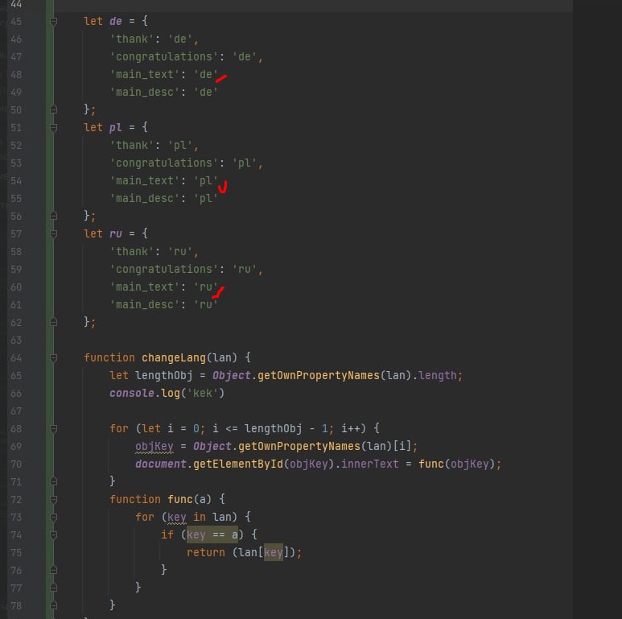The height and width of the screenshot is (619, 622).
Task: Click variable name 'ru' on line 57
Action: 116,233
